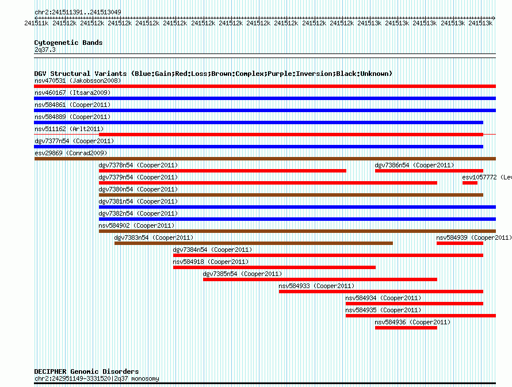Image resolution: width=512 pixels, height=387 pixels.
Task: Click the 241511k ruler tick label
Action: pos(36,23)
